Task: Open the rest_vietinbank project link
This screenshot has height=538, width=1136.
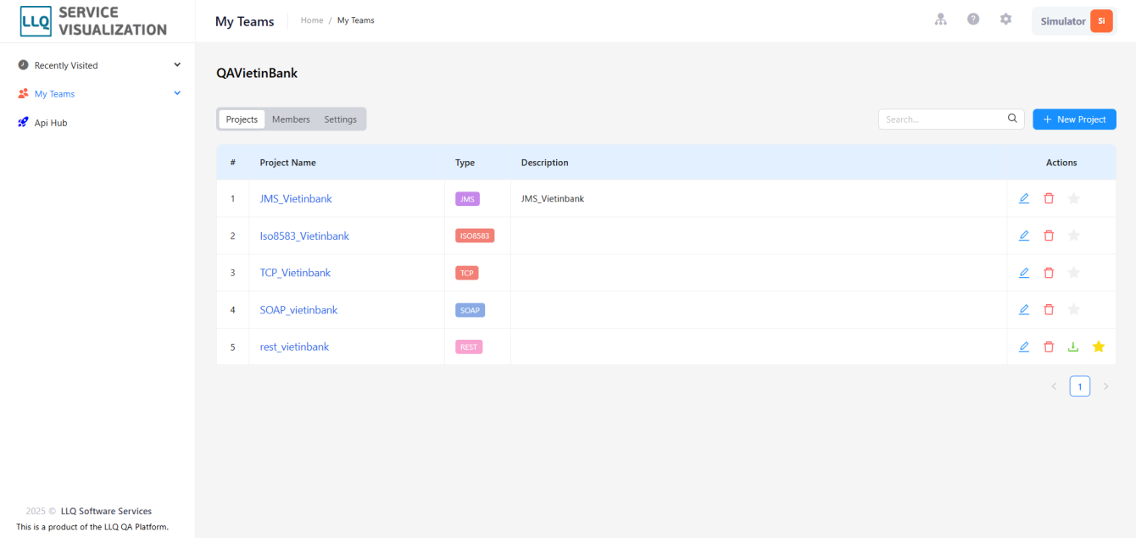Action: pos(294,347)
